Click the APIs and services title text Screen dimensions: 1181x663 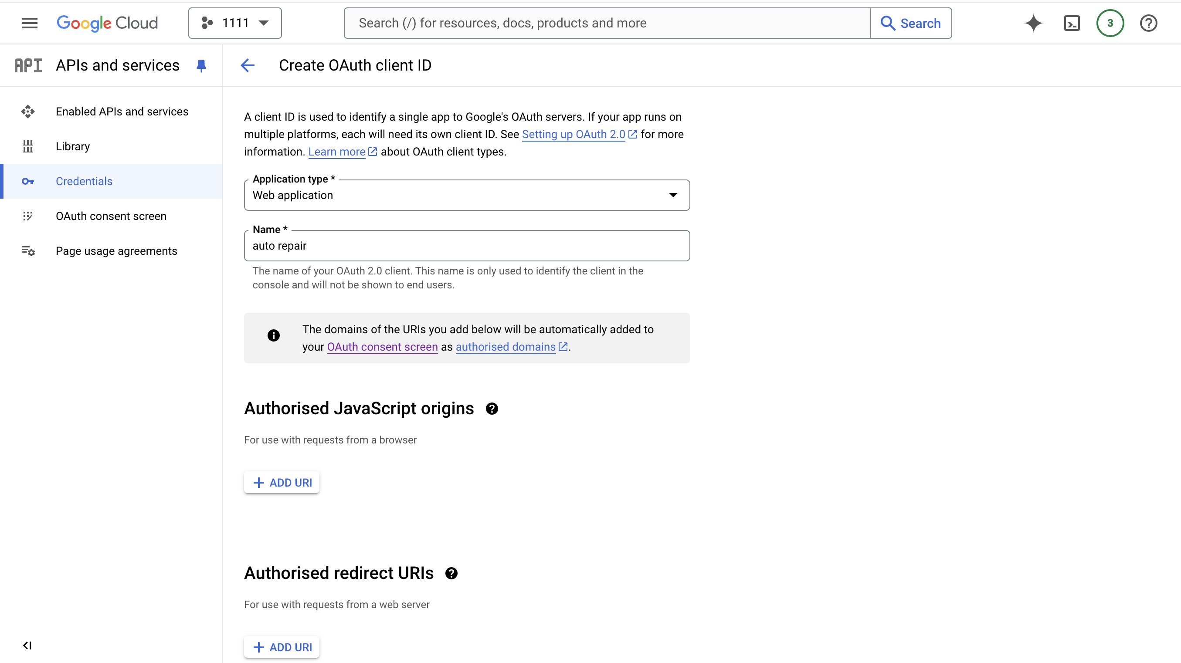pos(117,65)
